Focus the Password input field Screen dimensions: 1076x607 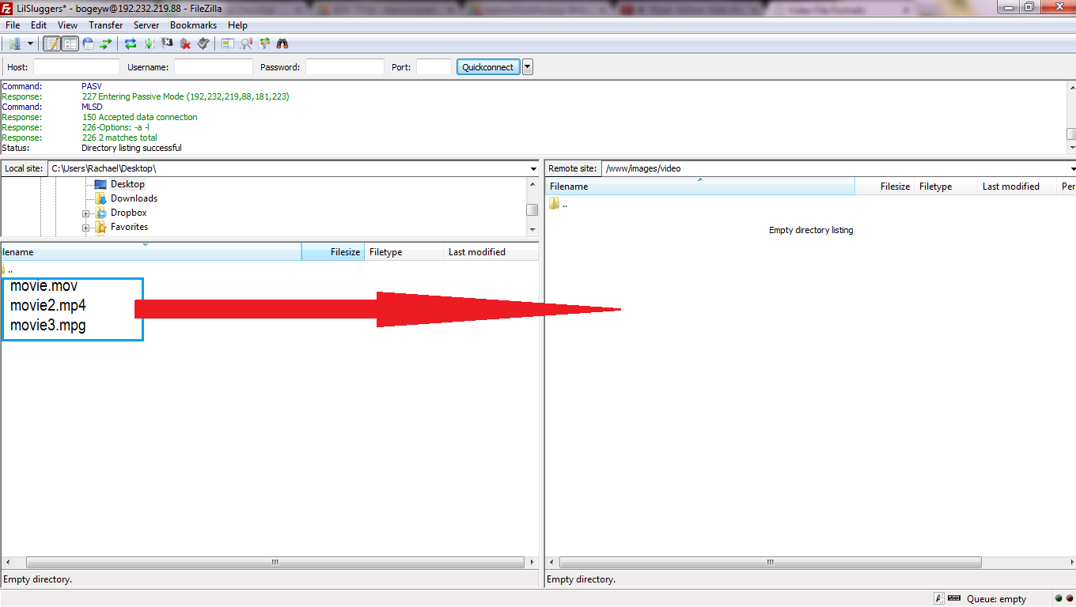[345, 67]
